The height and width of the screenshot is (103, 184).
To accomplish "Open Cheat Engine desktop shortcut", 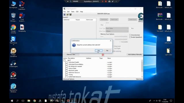I will 14,64.
